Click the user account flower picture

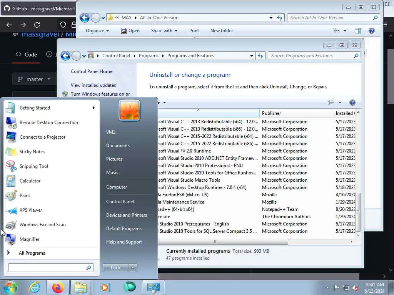[129, 110]
